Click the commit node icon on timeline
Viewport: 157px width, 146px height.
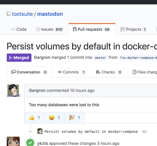coord(30,131)
